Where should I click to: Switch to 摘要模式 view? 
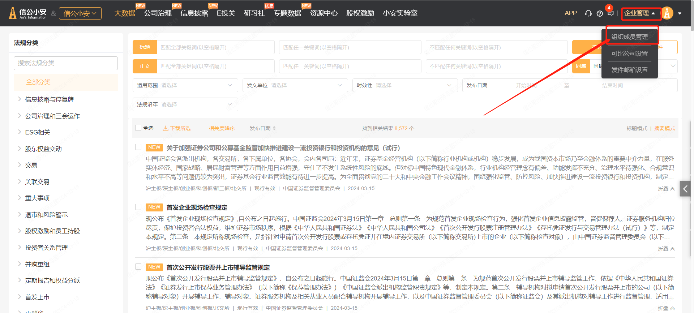[x=664, y=128]
